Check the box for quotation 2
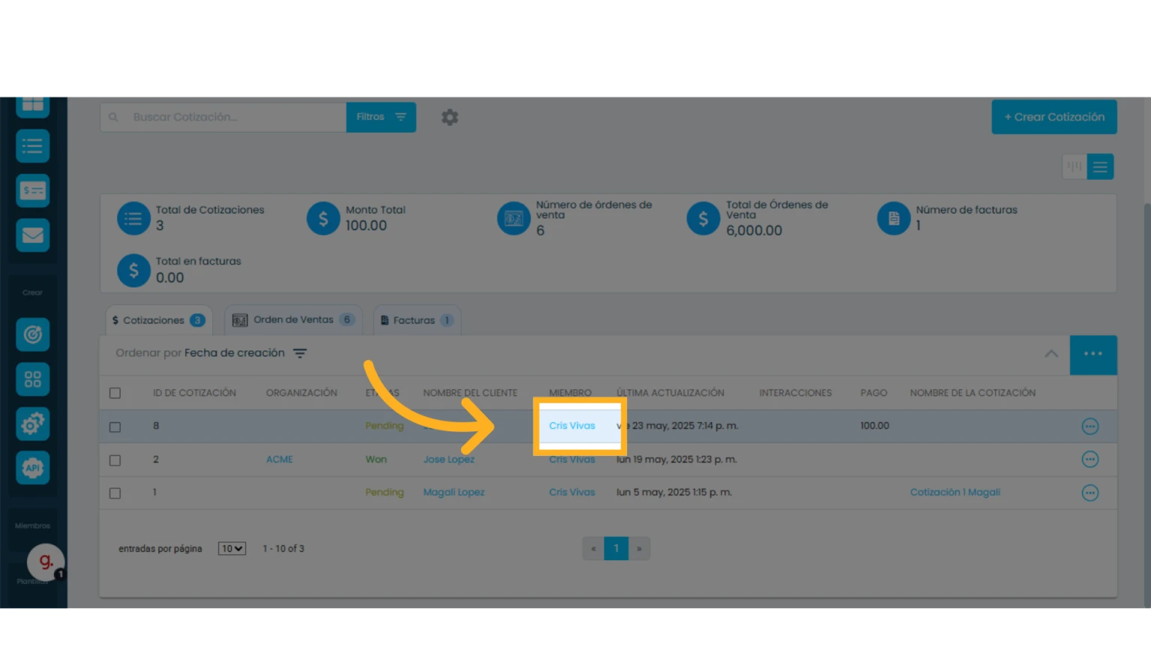Viewport: 1151px width, 647px height. tap(115, 460)
